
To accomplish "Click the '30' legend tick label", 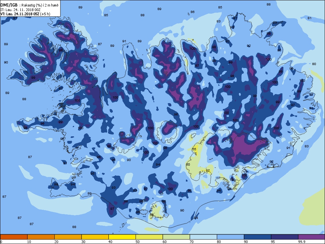I will point(83,242).
